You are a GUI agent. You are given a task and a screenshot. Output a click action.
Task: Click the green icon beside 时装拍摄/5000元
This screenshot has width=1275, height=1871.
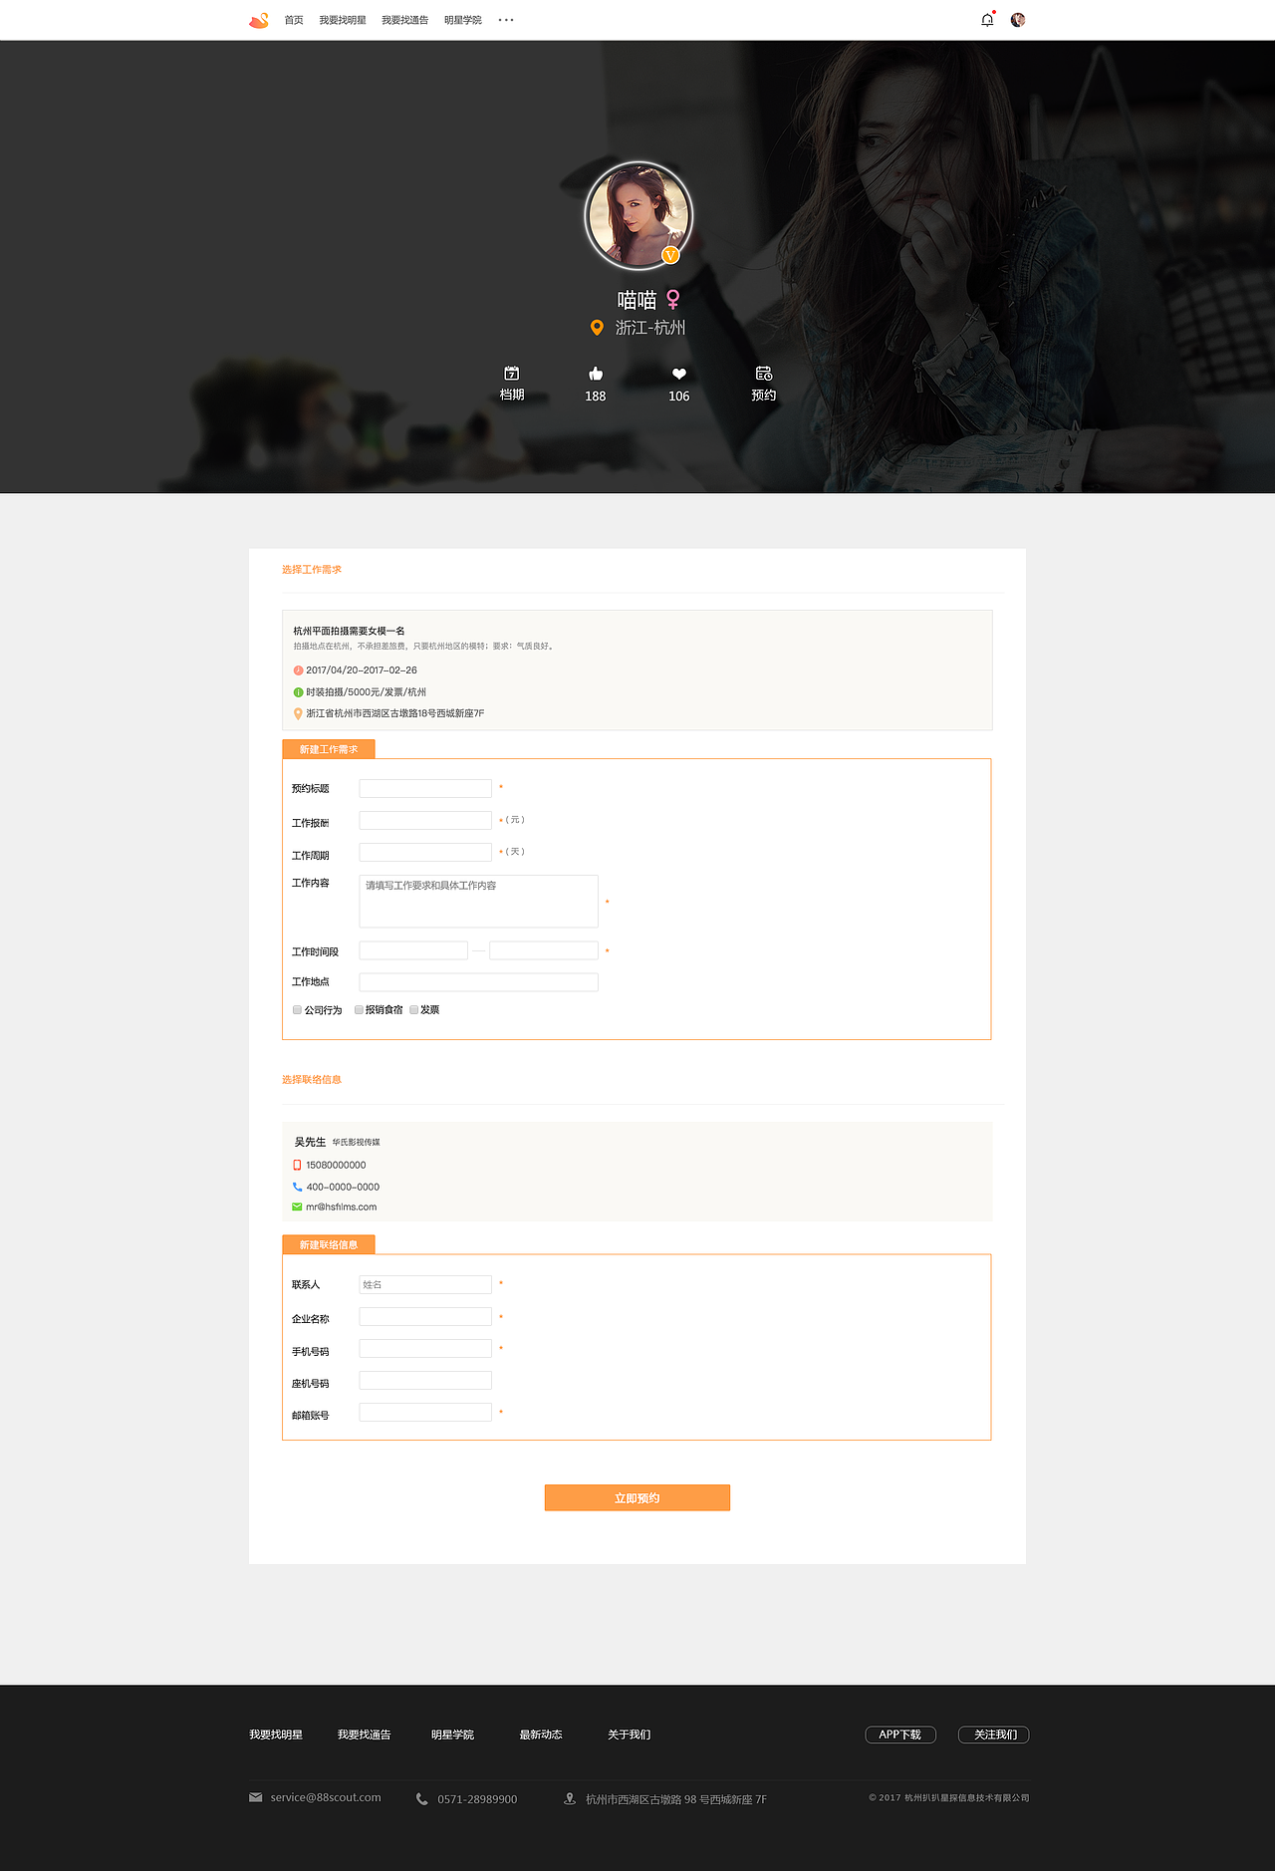point(298,692)
